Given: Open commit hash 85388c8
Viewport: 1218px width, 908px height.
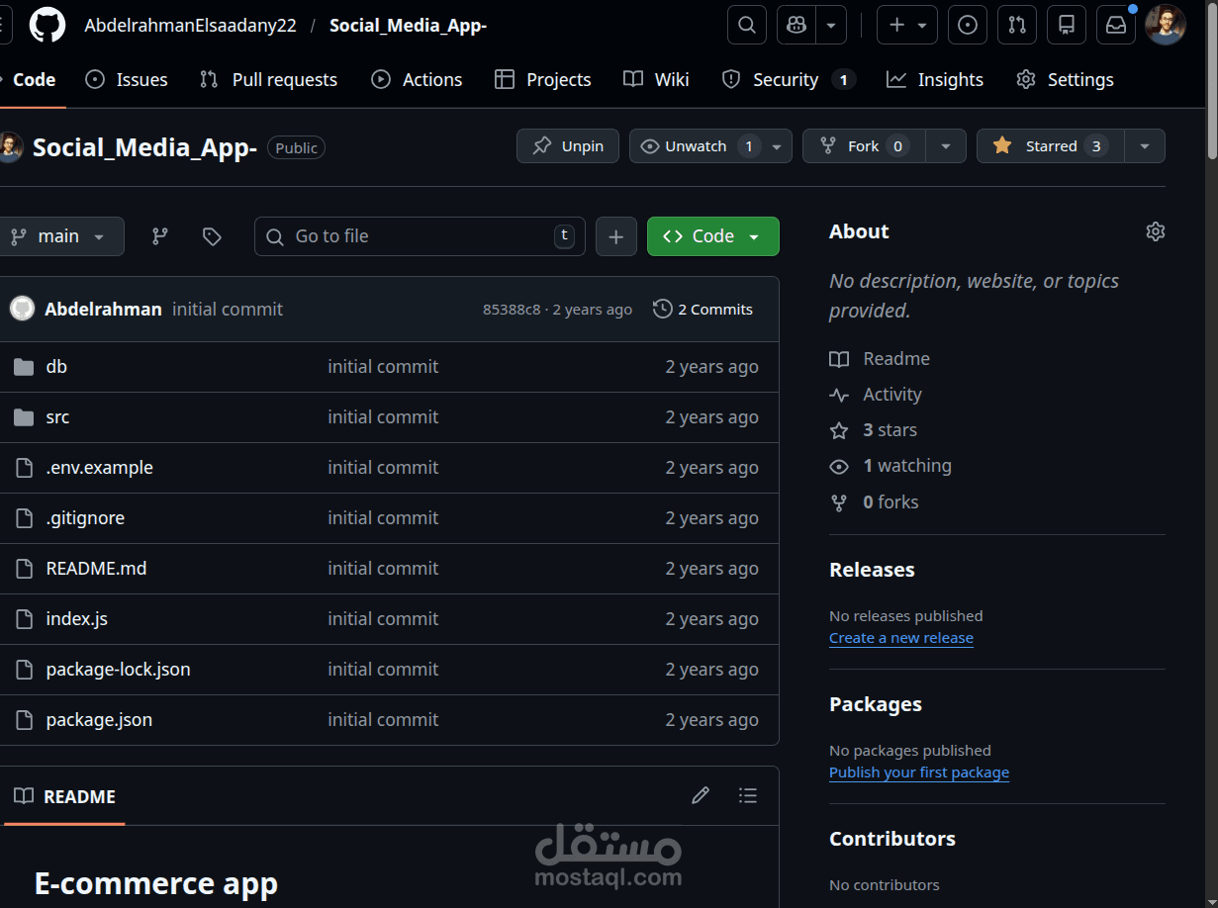Looking at the screenshot, I should pos(512,310).
